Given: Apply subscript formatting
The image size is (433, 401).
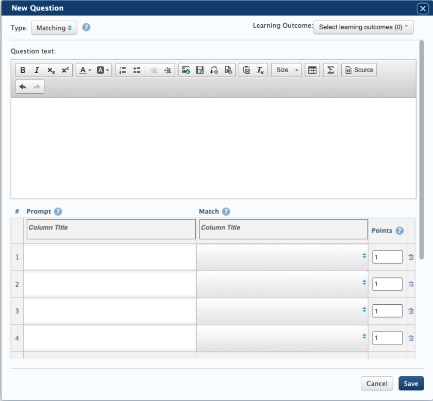Looking at the screenshot, I should pos(51,71).
